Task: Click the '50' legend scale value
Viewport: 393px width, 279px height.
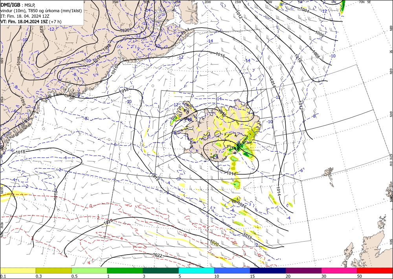Action: [359, 276]
